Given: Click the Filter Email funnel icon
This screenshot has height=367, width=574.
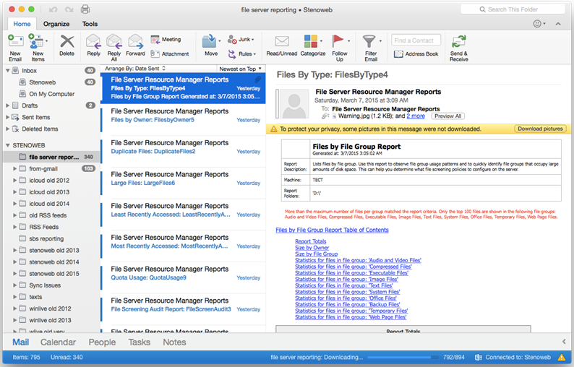Looking at the screenshot, I should [369, 41].
